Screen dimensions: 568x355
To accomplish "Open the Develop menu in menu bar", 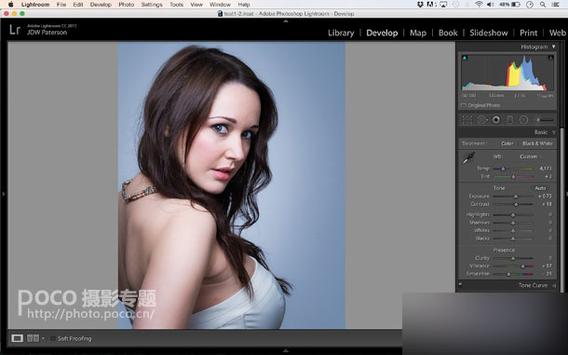I will point(101,5).
